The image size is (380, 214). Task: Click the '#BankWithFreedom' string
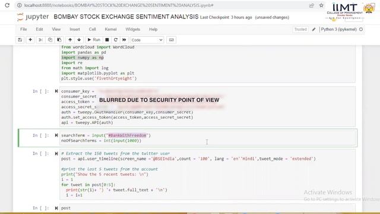127,136
